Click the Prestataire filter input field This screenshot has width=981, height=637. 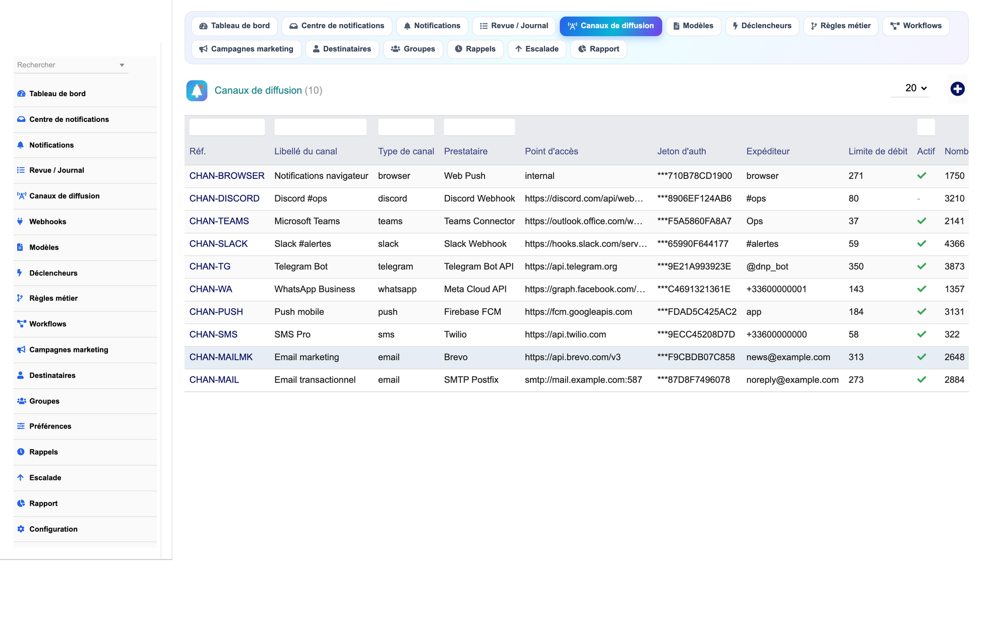(479, 127)
